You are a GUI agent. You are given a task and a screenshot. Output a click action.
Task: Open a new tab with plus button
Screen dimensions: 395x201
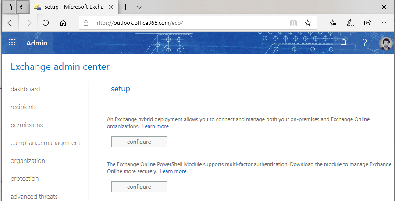point(125,7)
